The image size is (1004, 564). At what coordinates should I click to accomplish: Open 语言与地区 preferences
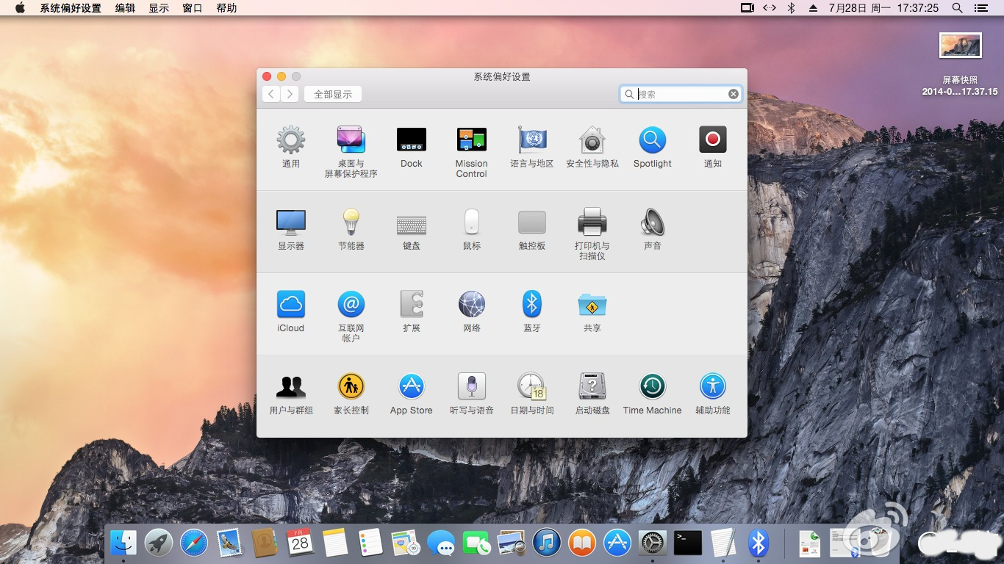(x=532, y=140)
